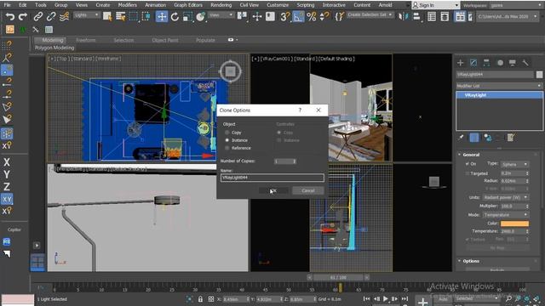Click the Align tool icon
The width and height of the screenshot is (545, 306).
pyautogui.click(x=416, y=16)
